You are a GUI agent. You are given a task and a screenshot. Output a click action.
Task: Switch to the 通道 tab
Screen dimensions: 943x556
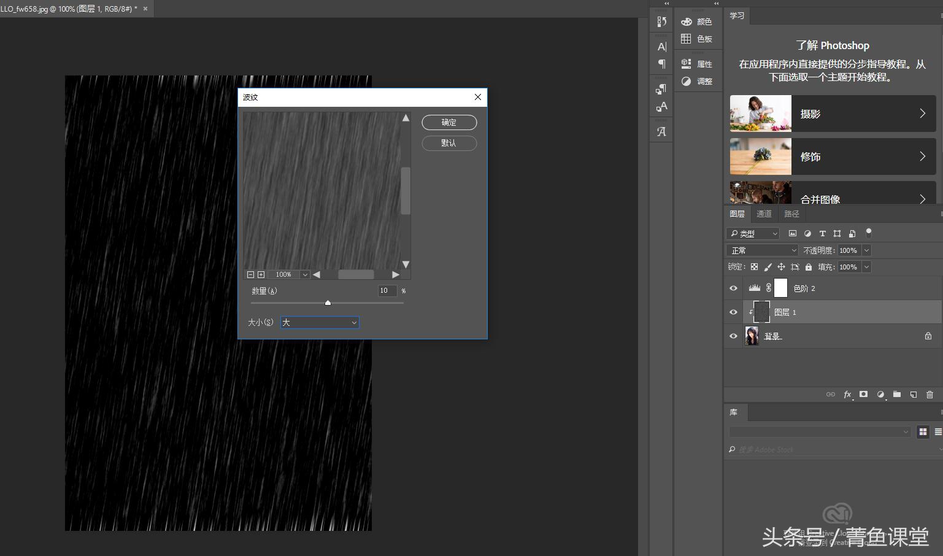[764, 214]
